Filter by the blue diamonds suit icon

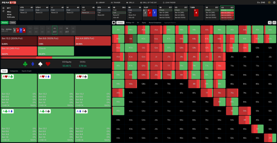33,64
